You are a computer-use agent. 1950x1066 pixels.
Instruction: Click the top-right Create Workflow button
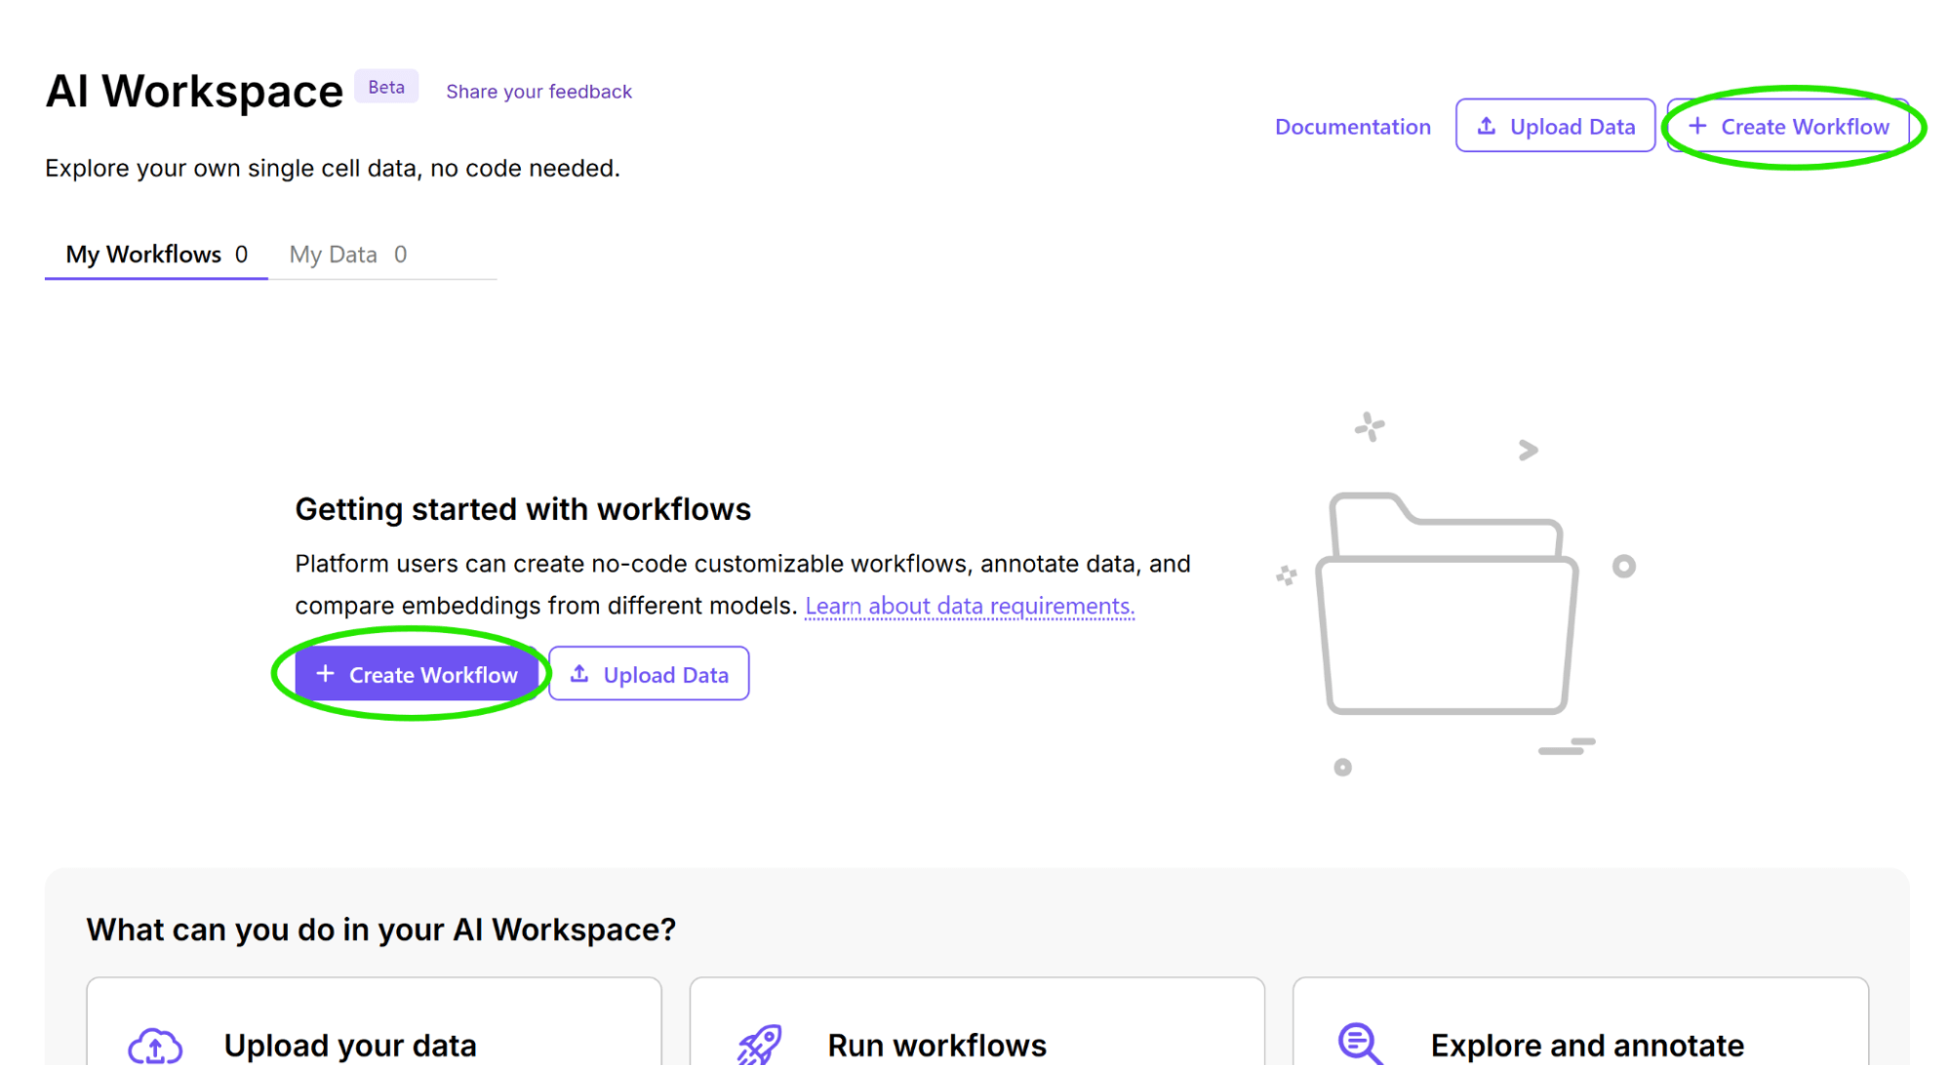coord(1790,126)
